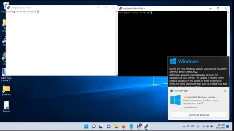Open the Chat app on the taskbar
Viewport: 234px width, 131px height.
tap(109, 126)
